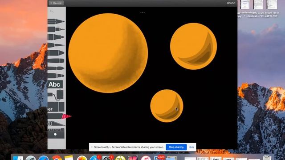Screen dimensions: 285x160
Task: Open the three-dot menu above the canvas
Action: 142,12
